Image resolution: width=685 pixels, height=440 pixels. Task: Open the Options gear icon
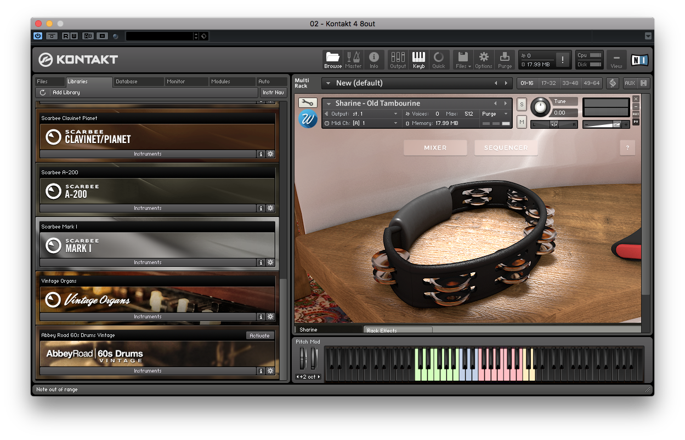click(x=484, y=60)
